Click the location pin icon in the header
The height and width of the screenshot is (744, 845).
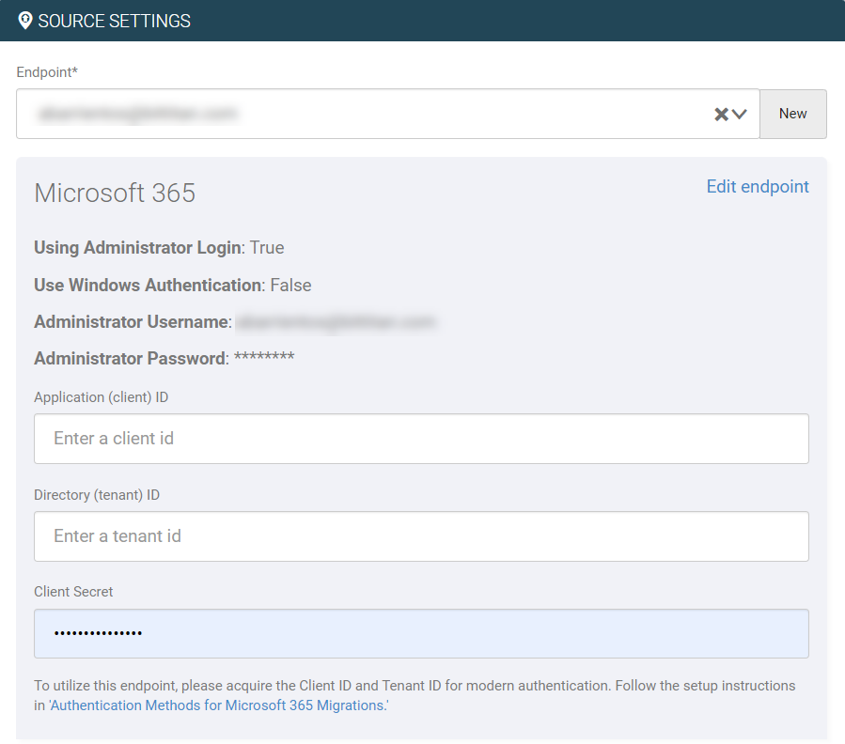tap(24, 20)
